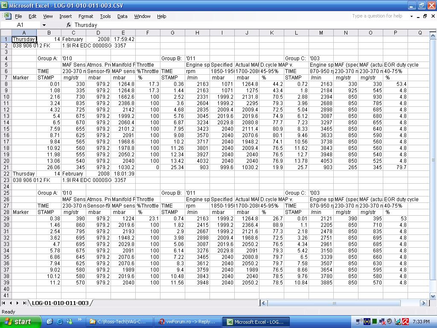Jump to last sheet with tab navigation arrow

coord(24,303)
